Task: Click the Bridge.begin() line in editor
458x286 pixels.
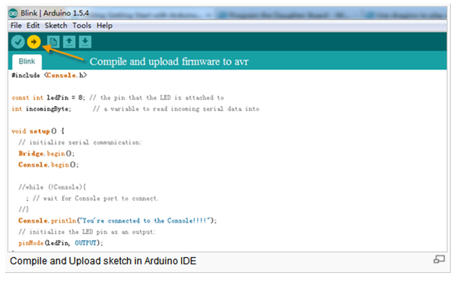Action: [x=46, y=153]
